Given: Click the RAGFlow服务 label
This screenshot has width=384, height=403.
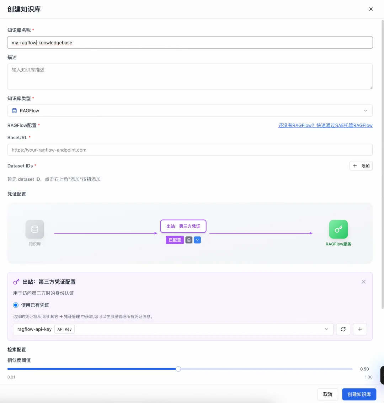Looking at the screenshot, I should pyautogui.click(x=338, y=244).
